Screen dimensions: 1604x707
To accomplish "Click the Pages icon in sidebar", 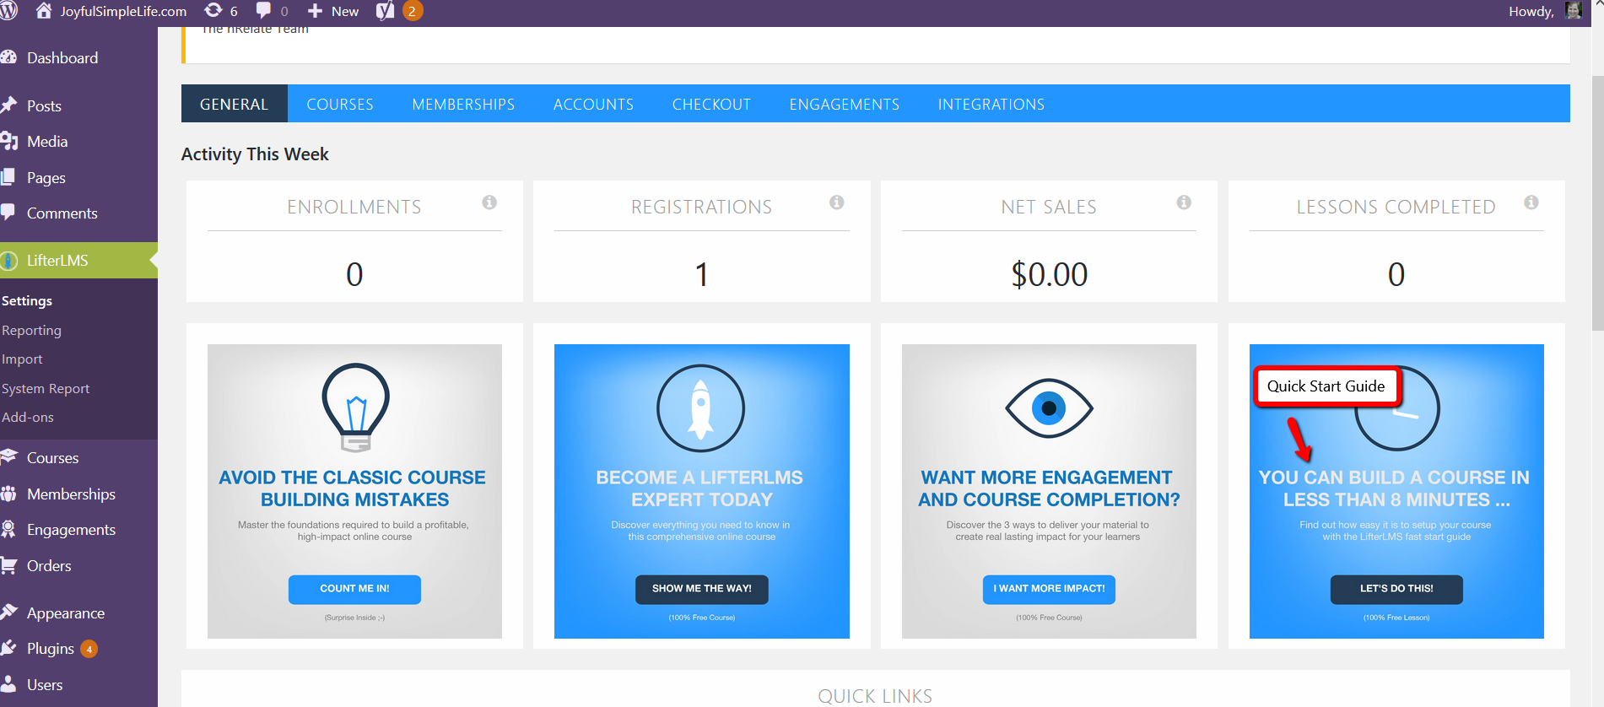I will click(8, 177).
